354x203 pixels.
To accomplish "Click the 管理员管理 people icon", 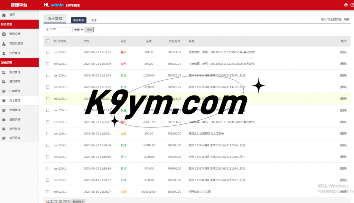I will coord(4,44).
